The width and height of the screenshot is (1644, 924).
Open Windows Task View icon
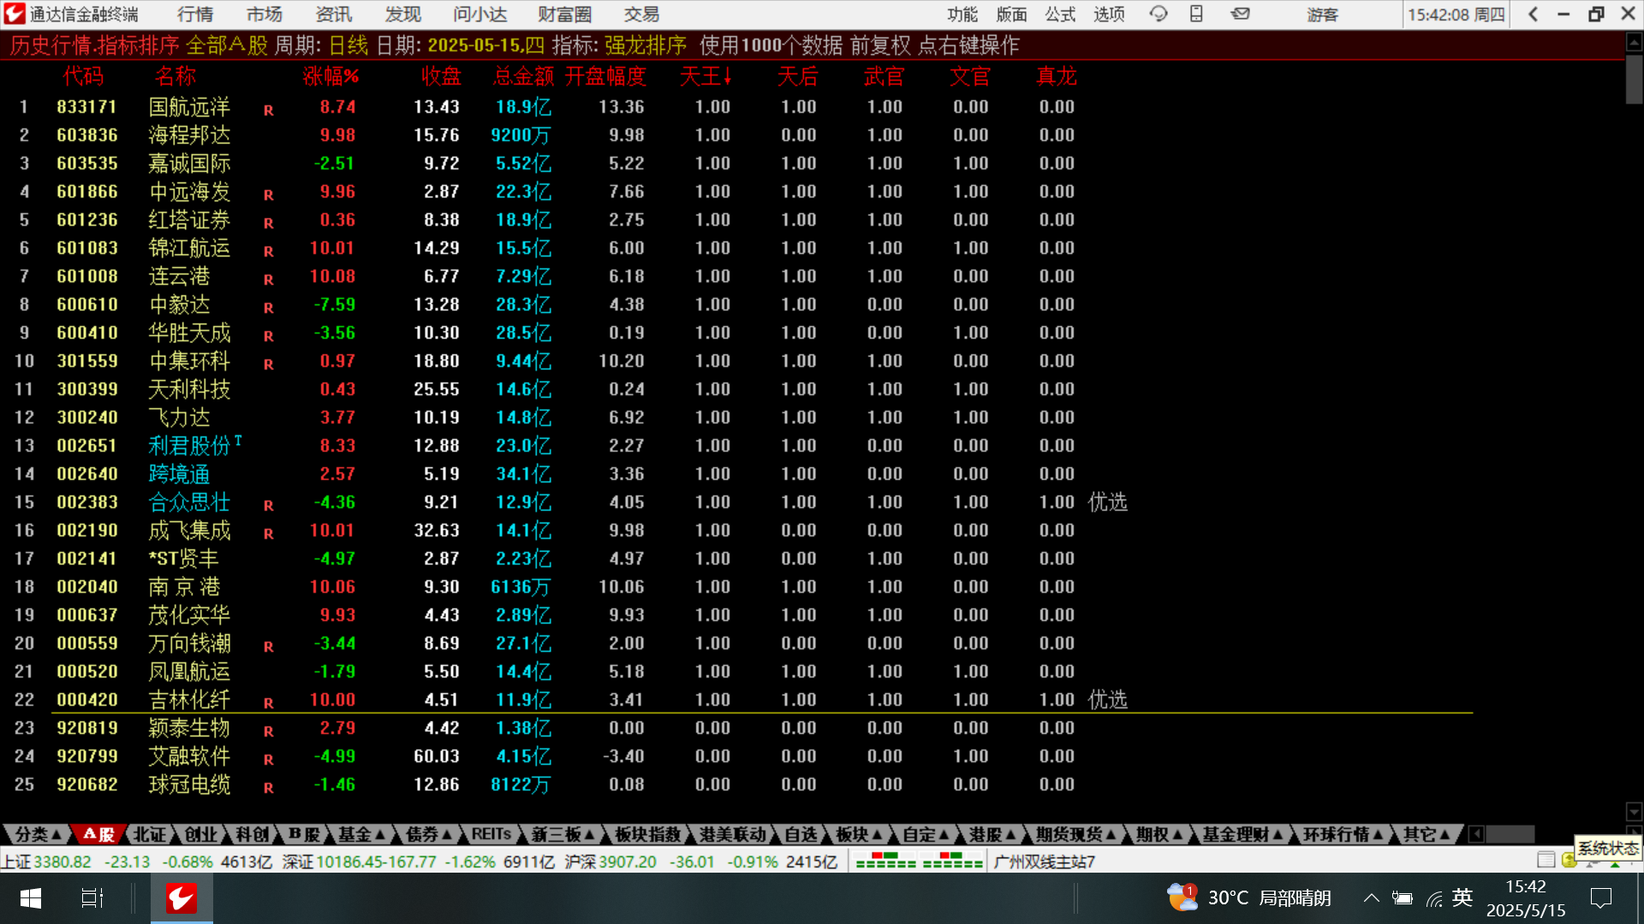(92, 898)
